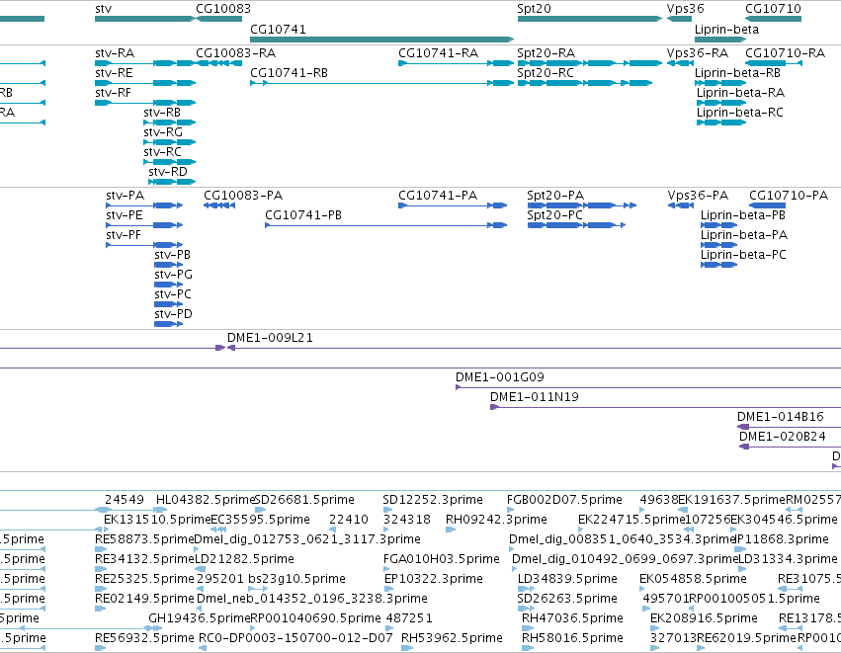The height and width of the screenshot is (653, 841).
Task: Click the RH47036.5prime label
Action: (x=572, y=618)
